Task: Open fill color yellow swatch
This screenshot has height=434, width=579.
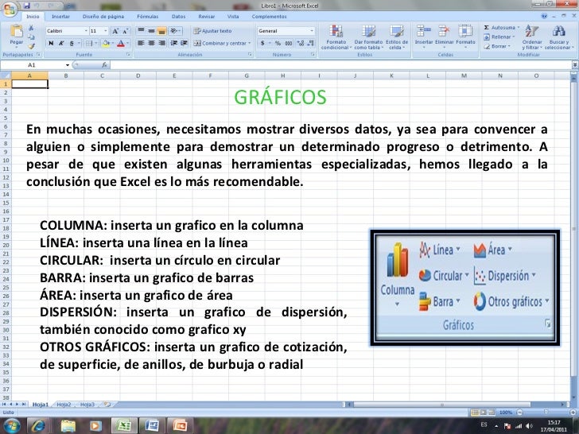Action: coord(106,43)
